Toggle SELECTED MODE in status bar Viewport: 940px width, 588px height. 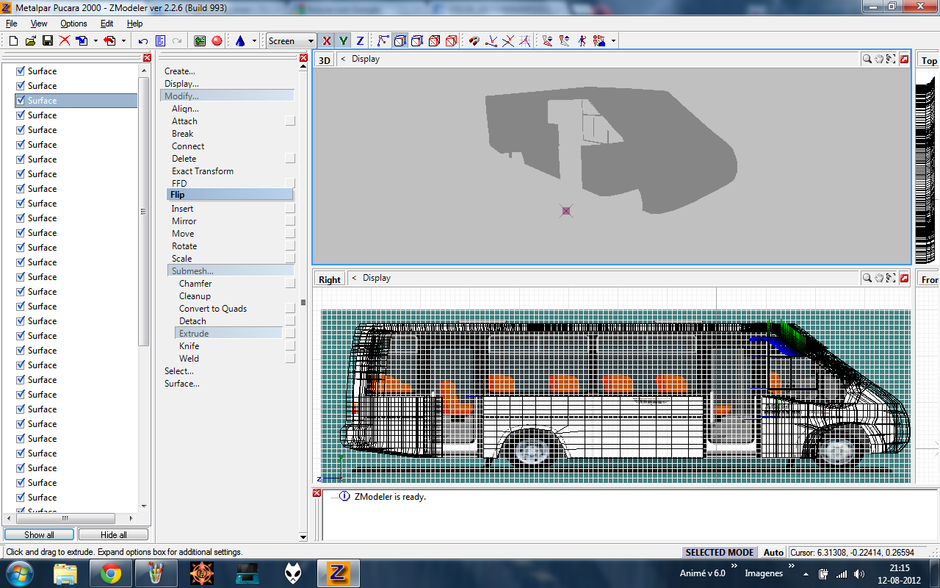point(720,552)
